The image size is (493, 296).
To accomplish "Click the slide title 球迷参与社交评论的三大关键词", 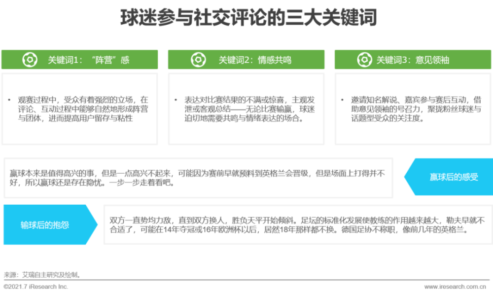I will [x=248, y=17].
